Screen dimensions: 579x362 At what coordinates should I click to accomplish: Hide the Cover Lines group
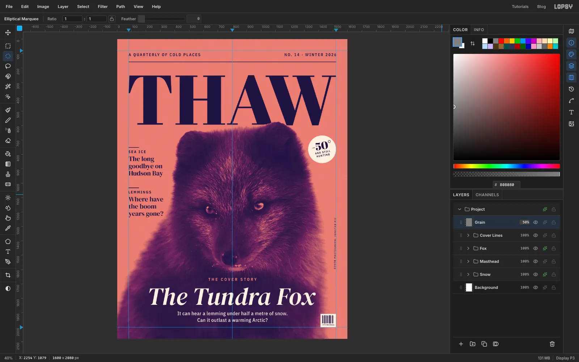click(536, 235)
